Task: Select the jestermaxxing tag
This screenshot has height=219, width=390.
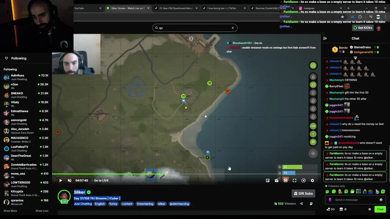Action: (x=179, y=204)
